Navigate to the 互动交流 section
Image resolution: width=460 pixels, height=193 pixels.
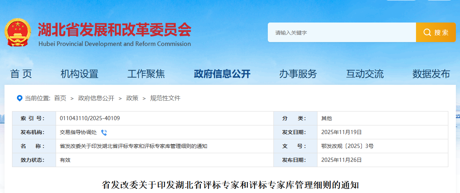tap(365, 74)
